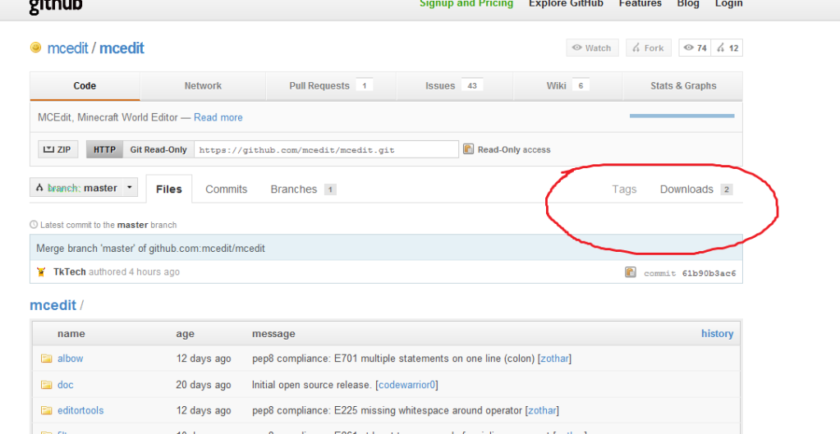
Task: Click the watchers count 74
Action: (x=695, y=48)
